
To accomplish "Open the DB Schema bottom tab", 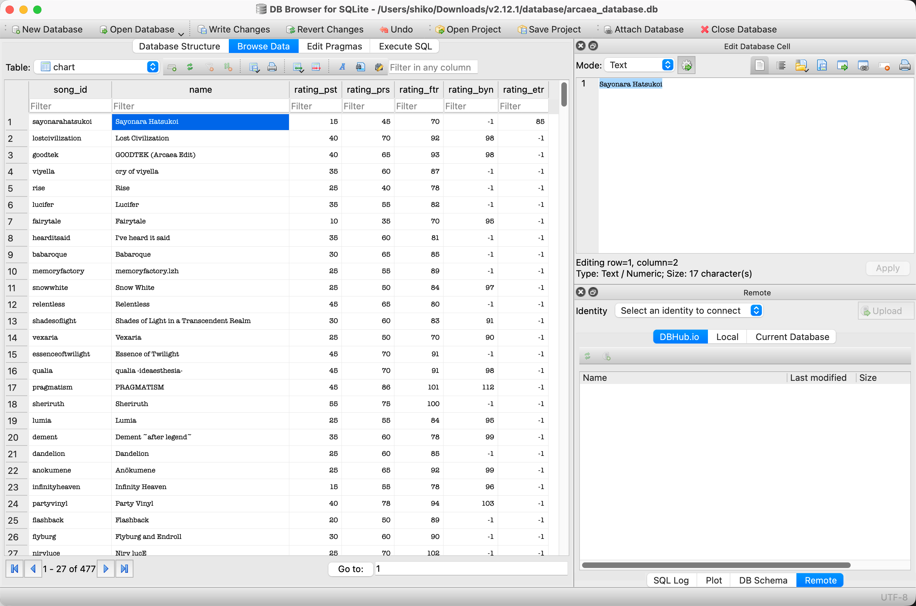I will pos(763,580).
